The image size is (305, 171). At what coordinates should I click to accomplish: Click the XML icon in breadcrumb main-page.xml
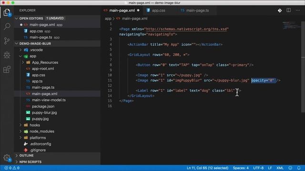click(118, 19)
